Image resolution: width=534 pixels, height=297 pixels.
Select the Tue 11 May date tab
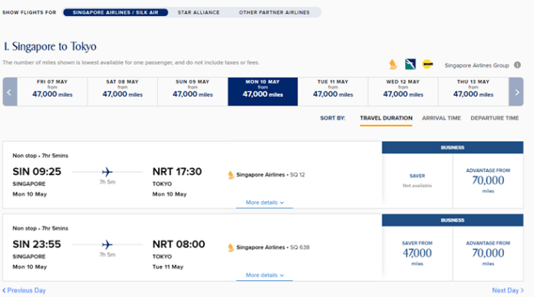point(333,91)
